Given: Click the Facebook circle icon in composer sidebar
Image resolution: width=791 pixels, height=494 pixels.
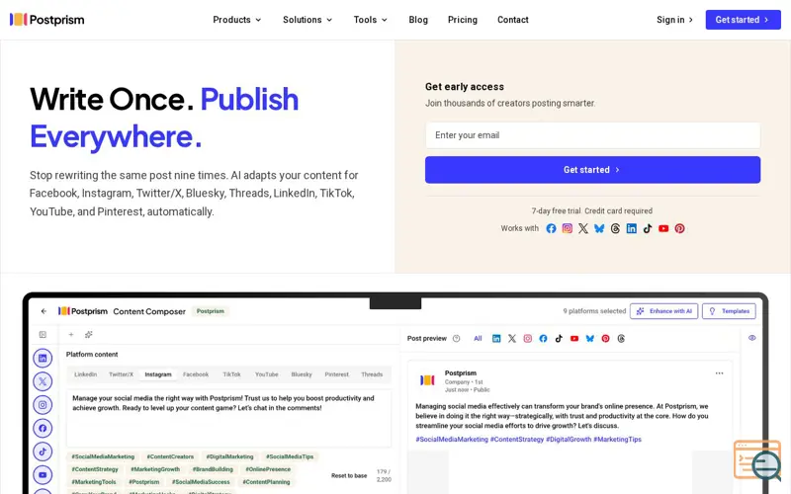Looking at the screenshot, I should coord(43,428).
